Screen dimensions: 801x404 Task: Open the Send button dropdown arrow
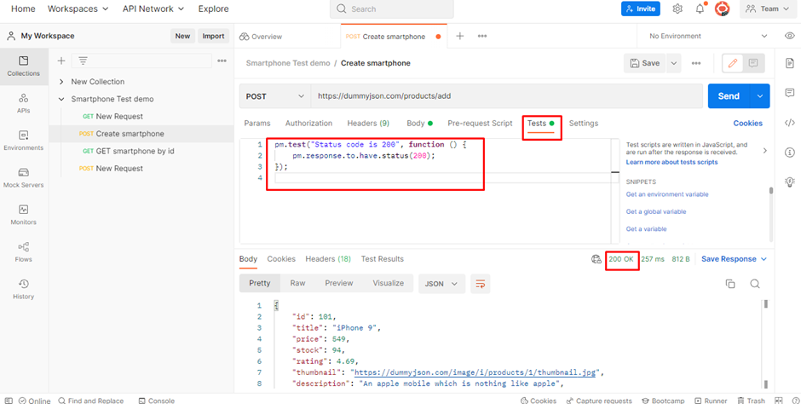[x=759, y=96]
